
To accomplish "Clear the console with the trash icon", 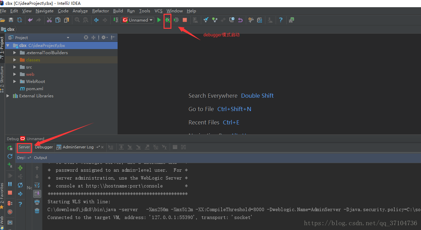I will [x=37, y=211].
